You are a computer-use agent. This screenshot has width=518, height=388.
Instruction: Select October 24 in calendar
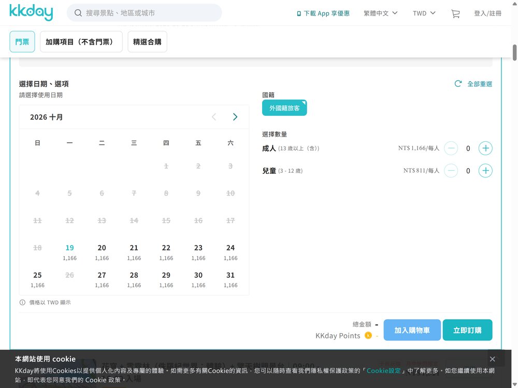coord(231,252)
